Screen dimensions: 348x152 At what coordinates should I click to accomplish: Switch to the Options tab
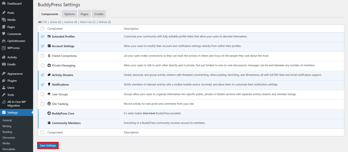coord(69,14)
